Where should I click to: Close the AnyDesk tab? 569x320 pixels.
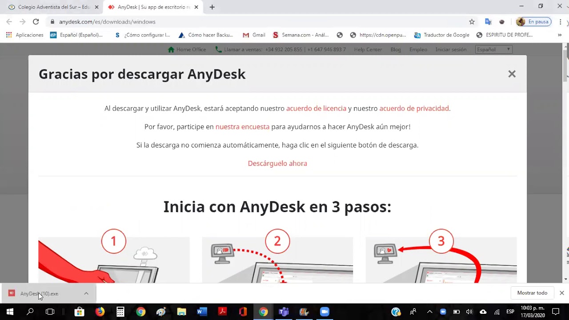coord(196,7)
